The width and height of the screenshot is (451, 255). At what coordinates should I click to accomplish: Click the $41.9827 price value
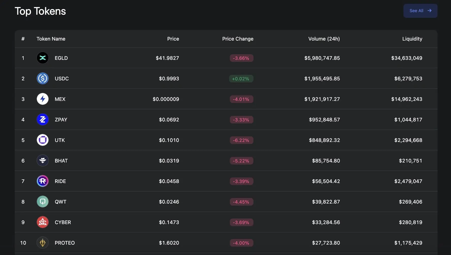coord(167,58)
